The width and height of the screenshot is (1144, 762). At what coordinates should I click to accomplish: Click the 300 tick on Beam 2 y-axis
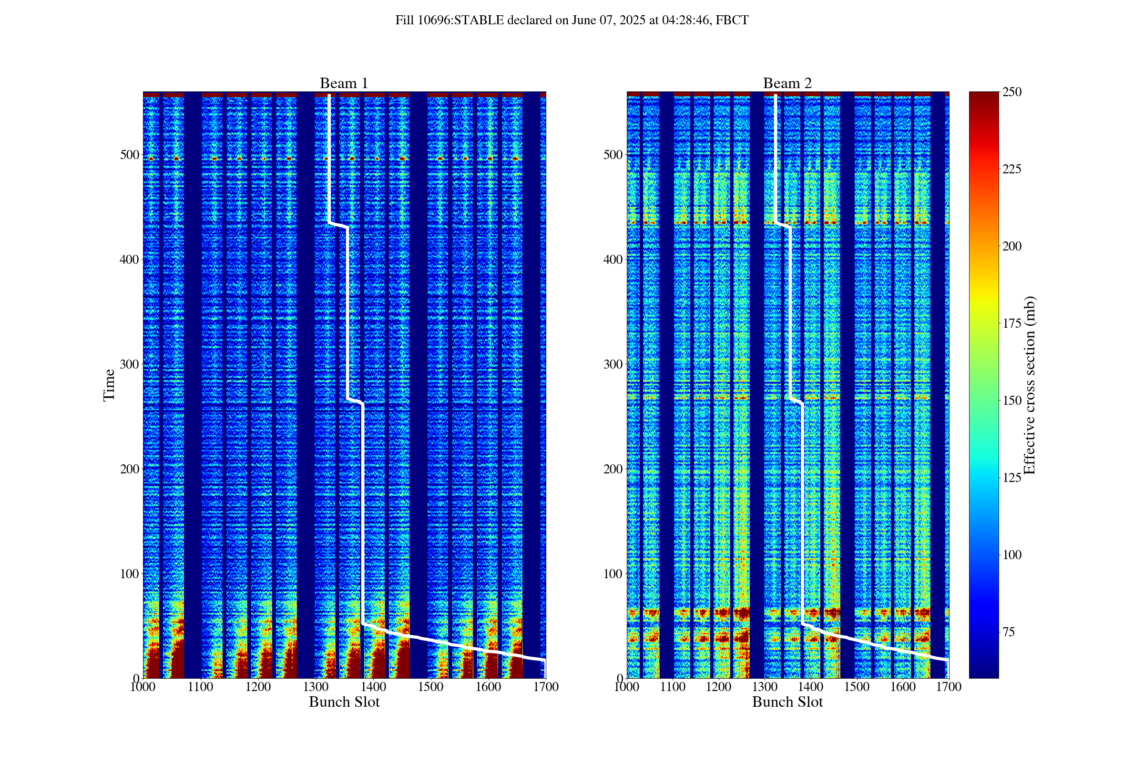(613, 364)
